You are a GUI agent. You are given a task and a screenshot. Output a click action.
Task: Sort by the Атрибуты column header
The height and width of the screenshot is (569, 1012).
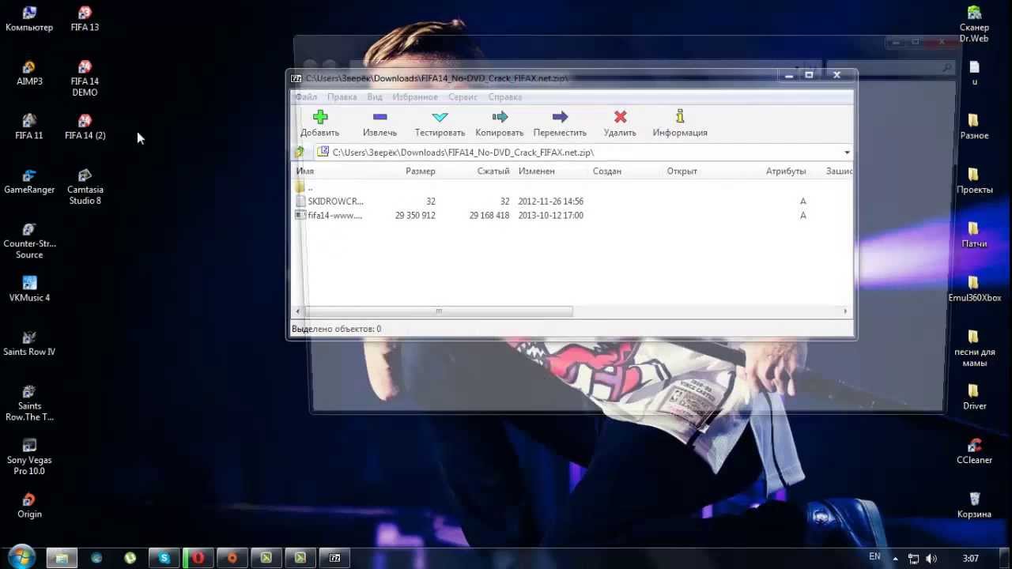pos(786,171)
